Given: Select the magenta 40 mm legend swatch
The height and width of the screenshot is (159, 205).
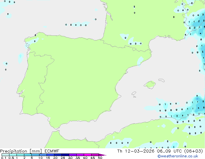Looking at the screenshot, I should click(x=88, y=155).
